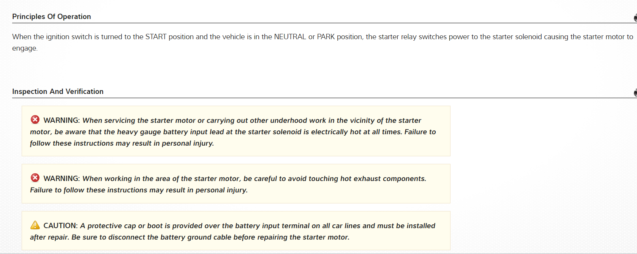Click the red X icon on the starter solenoid warning
Screen dimensions: 637x254
35,120
